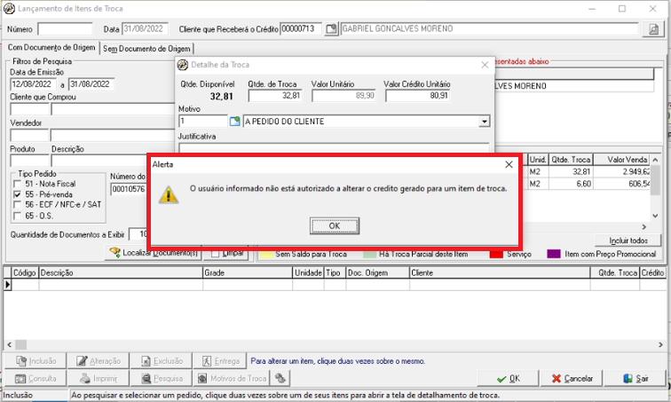Enable the 51 - Nota Fiscal checkbox

pyautogui.click(x=17, y=184)
